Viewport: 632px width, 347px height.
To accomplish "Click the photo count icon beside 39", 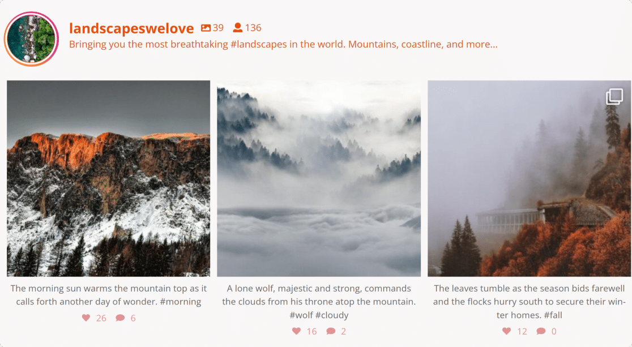I will coord(206,28).
